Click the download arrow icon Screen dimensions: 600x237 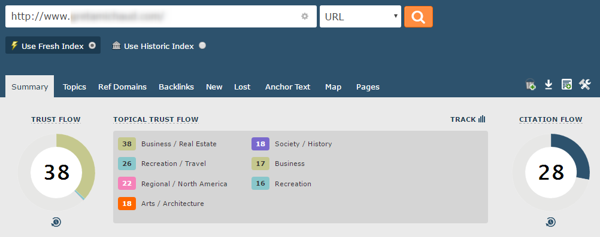click(x=549, y=85)
